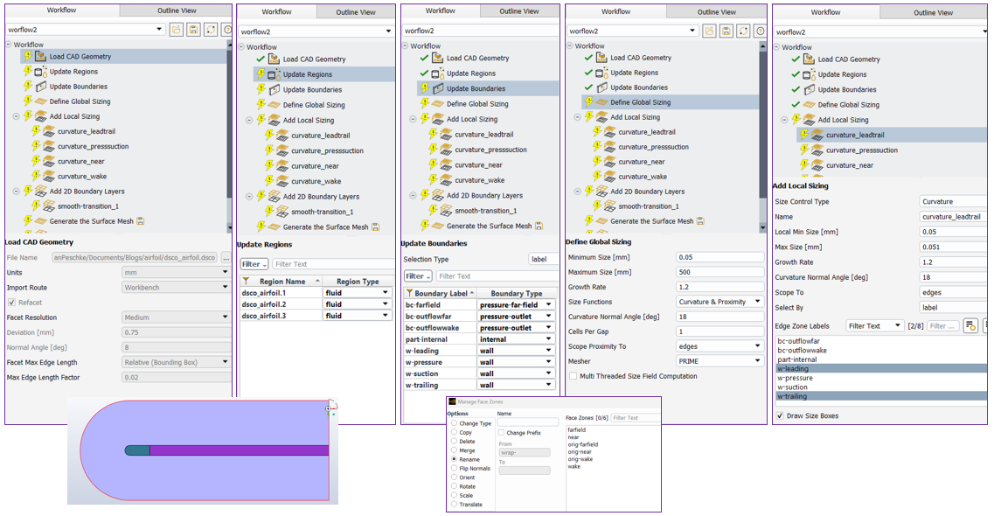Click curvature_pressuction icon in Add Local Sizing panel
Viewport: 994px width, 516px height.
click(817, 150)
